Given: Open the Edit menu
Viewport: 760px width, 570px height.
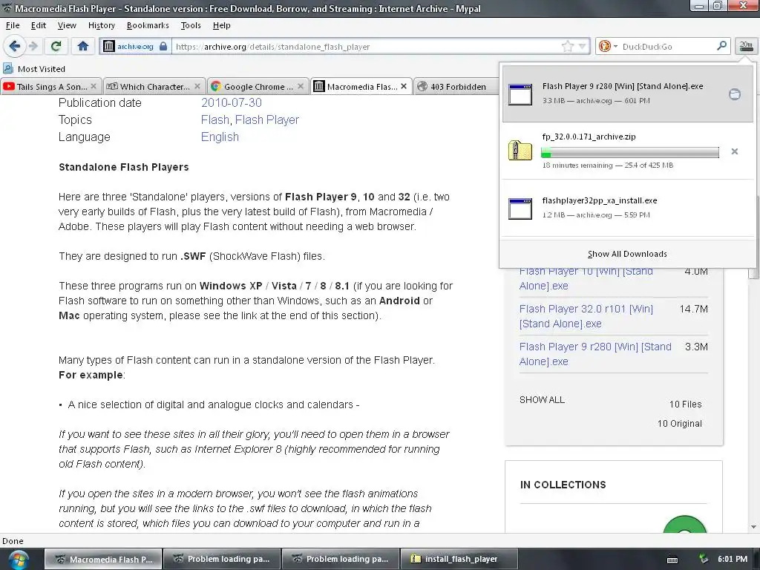Looking at the screenshot, I should (39, 25).
